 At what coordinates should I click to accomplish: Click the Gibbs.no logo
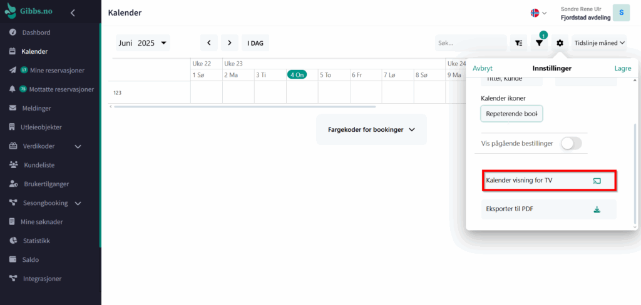[x=29, y=12]
